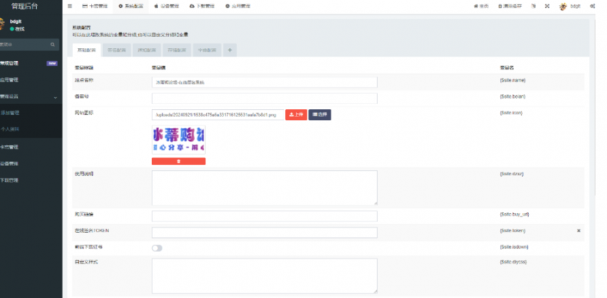Click the {$site.buy_url} input field
The width and height of the screenshot is (607, 298).
click(x=265, y=216)
